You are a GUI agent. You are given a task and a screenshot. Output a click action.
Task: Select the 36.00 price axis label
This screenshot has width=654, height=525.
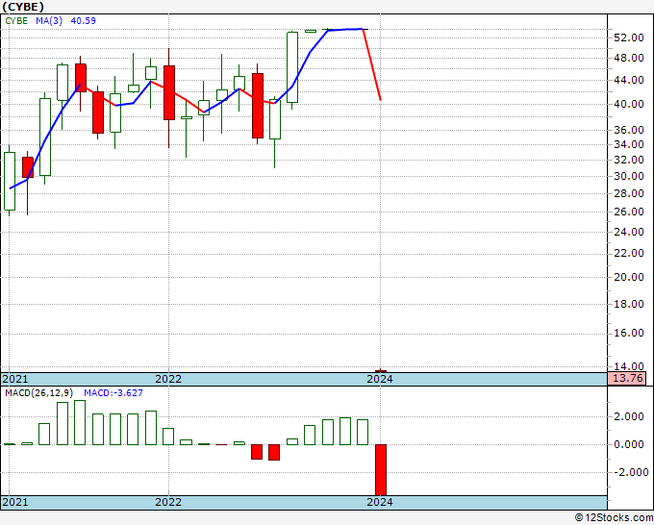(x=629, y=130)
